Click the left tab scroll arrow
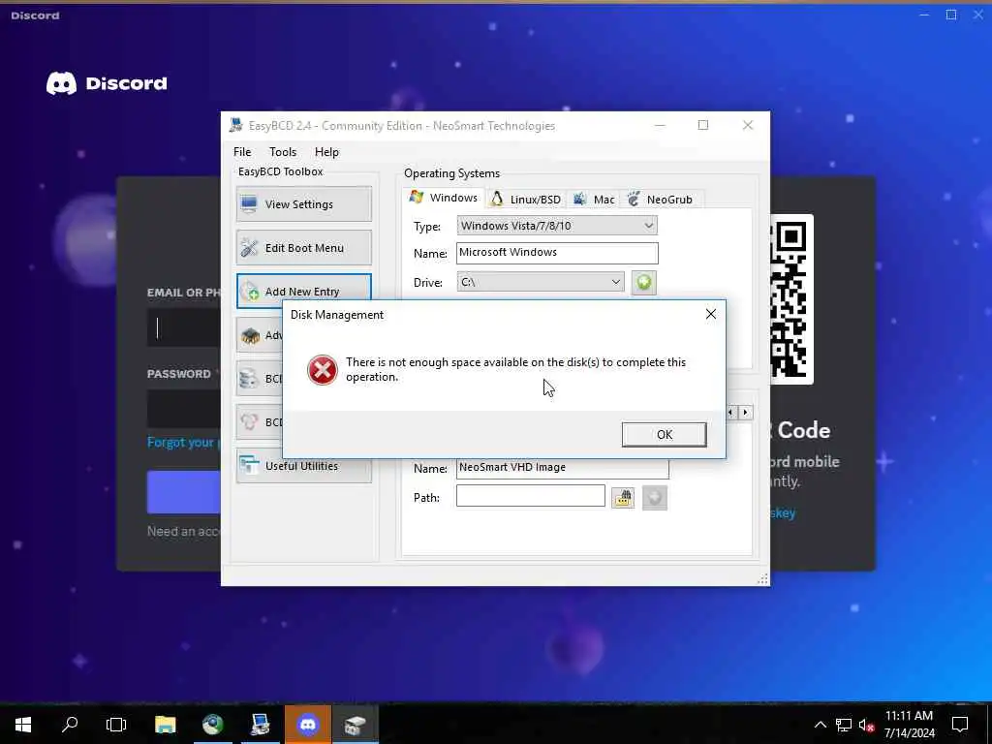Viewport: 992px width, 744px height. point(731,413)
